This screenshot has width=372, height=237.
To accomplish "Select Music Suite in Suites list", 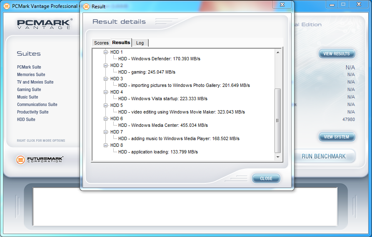I will pos(27,97).
